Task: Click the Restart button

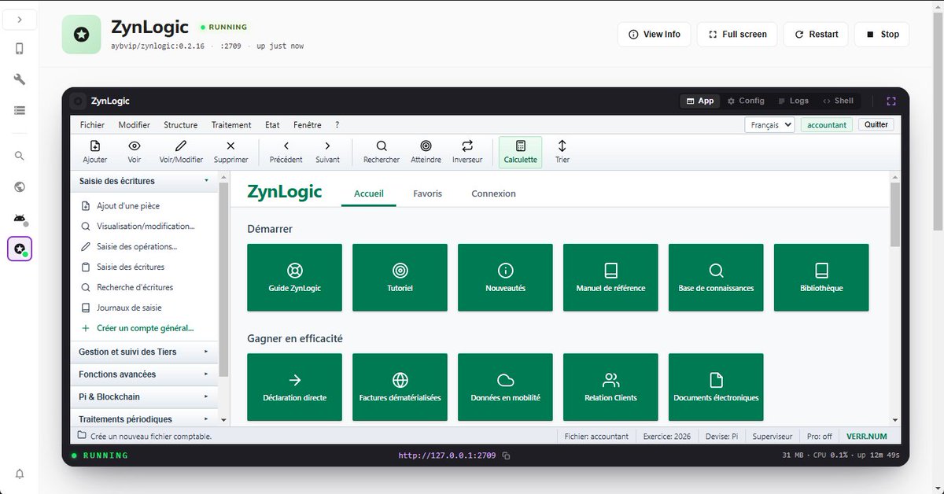Action: [x=816, y=35]
